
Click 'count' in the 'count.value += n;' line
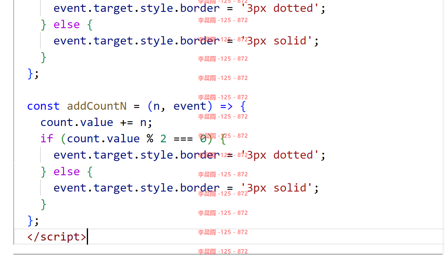point(57,122)
